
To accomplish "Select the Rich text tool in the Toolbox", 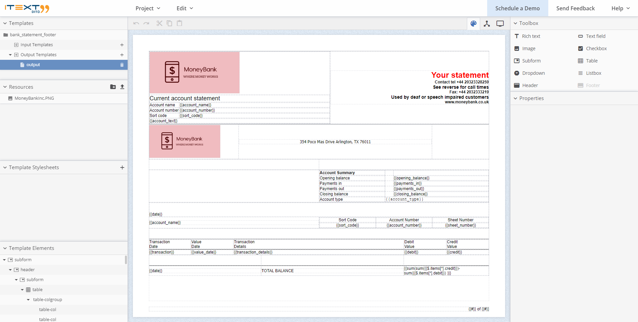I will [531, 36].
